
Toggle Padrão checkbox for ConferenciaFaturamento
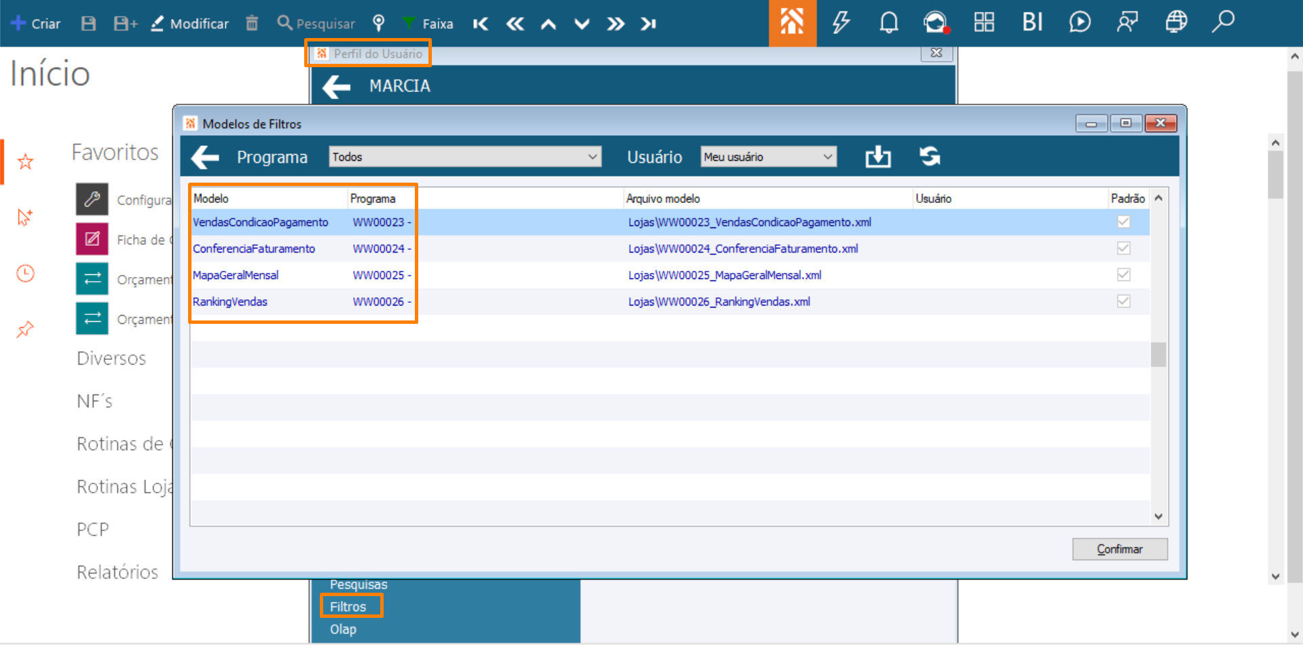tap(1124, 248)
